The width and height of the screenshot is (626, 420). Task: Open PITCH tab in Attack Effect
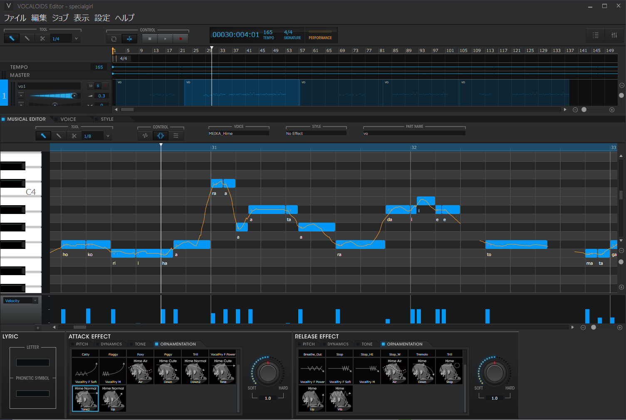click(82, 344)
